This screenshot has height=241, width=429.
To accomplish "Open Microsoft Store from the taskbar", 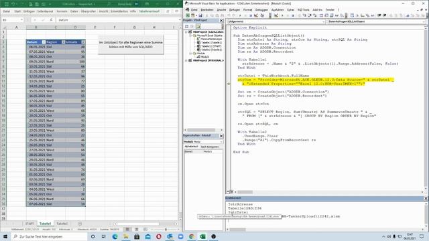I will click(x=137, y=236).
